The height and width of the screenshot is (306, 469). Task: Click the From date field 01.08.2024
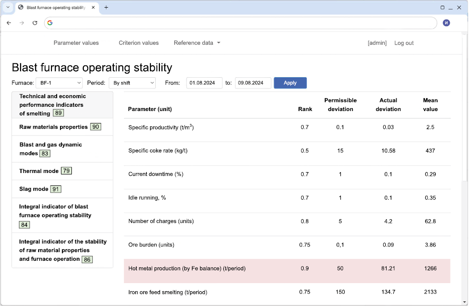pyautogui.click(x=204, y=83)
